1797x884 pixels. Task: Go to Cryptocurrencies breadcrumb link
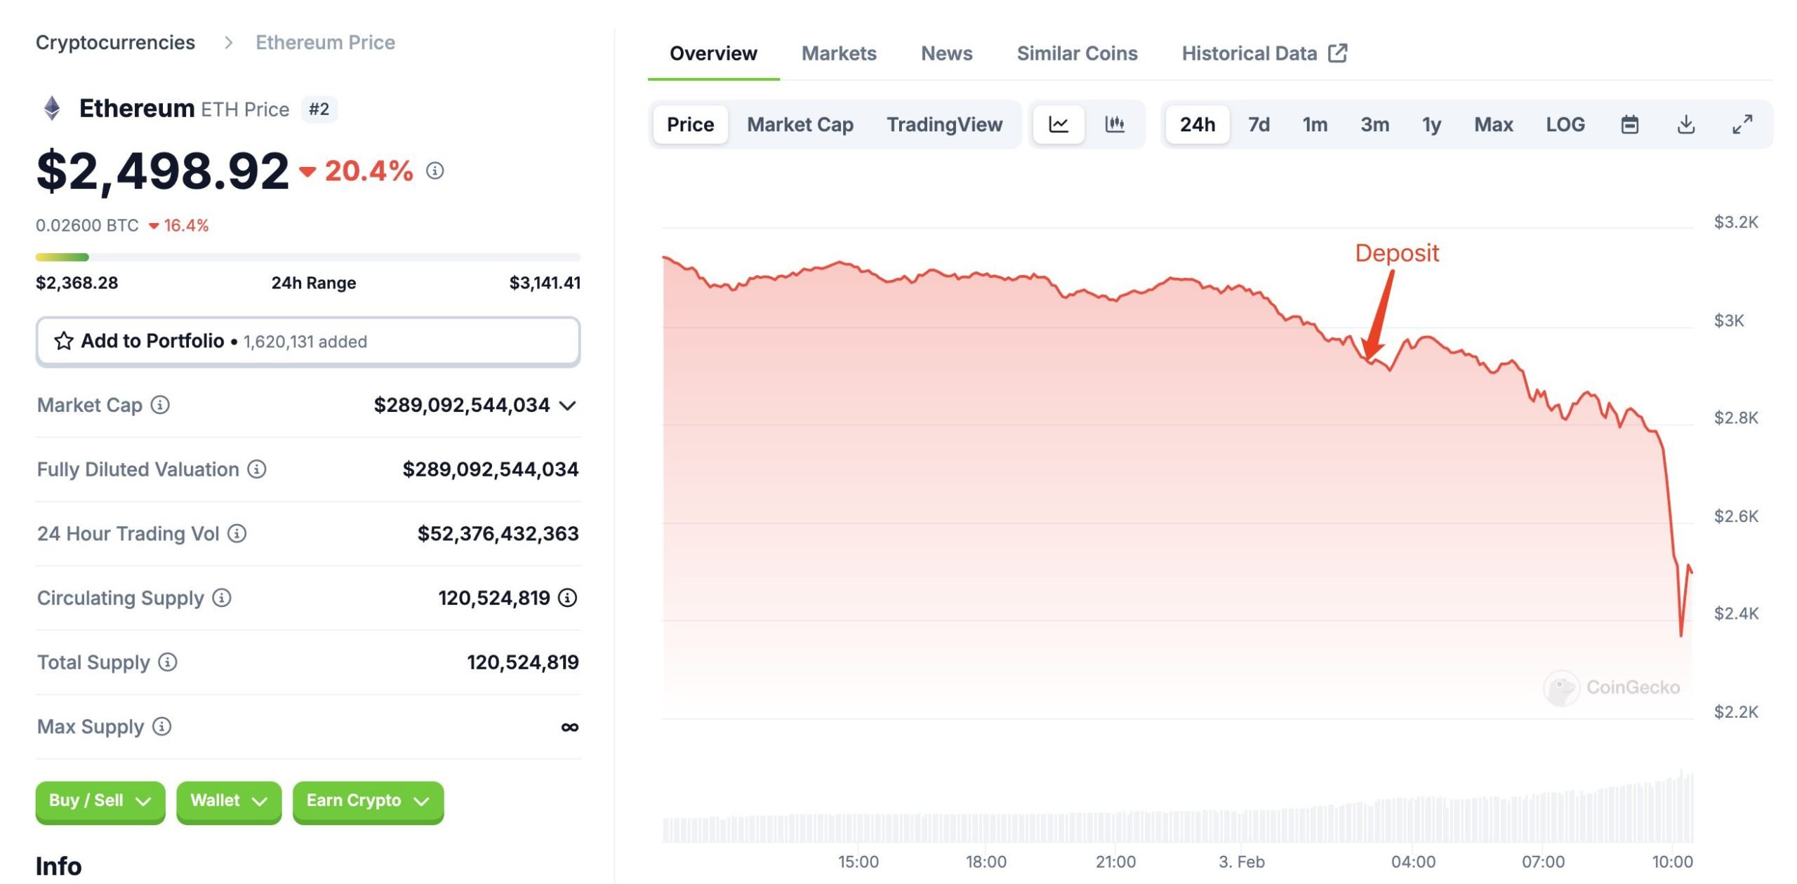115,42
